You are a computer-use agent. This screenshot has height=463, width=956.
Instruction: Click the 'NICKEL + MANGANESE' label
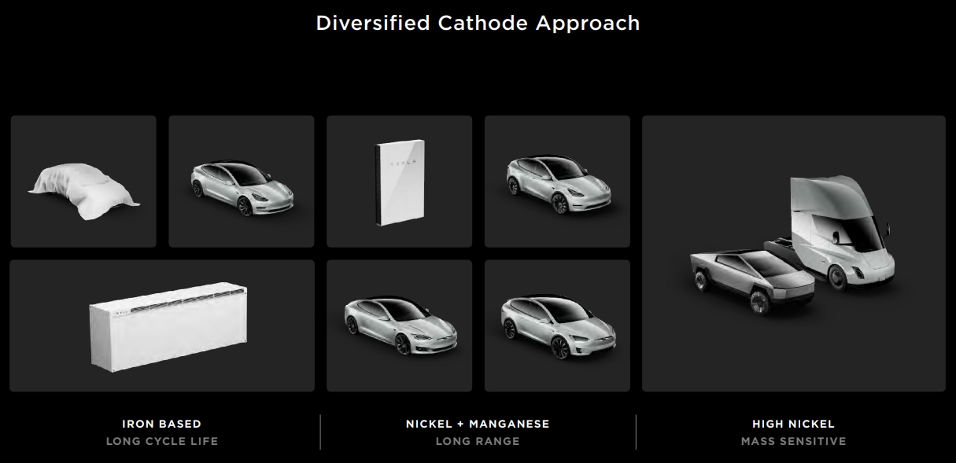[x=478, y=424]
